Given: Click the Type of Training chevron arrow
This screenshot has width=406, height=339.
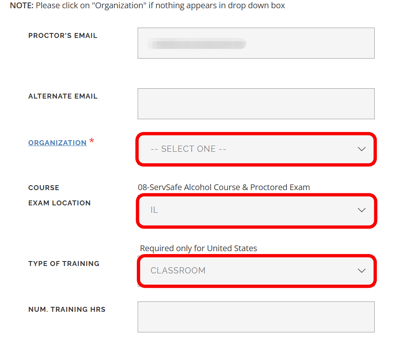Looking at the screenshot, I should (x=361, y=271).
